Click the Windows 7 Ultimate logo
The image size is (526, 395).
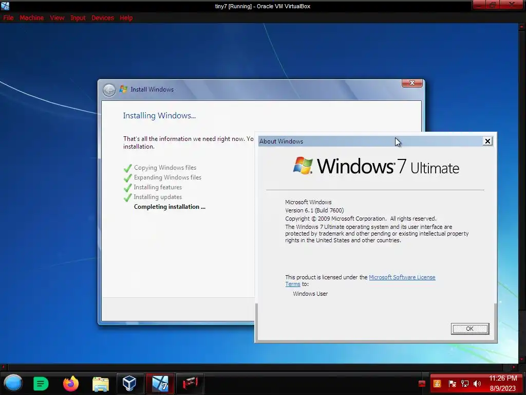coord(376,166)
